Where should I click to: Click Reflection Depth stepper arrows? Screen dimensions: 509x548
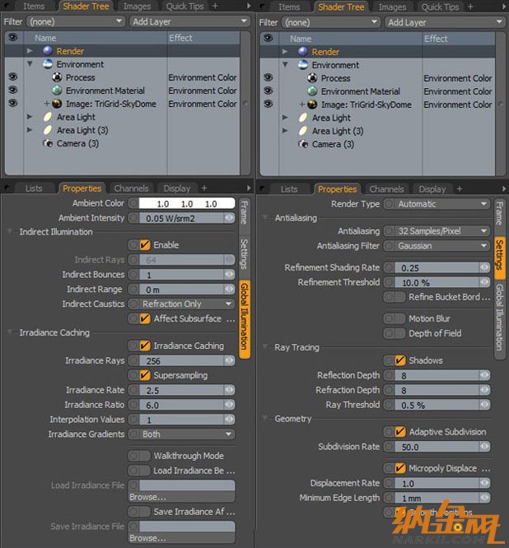485,375
